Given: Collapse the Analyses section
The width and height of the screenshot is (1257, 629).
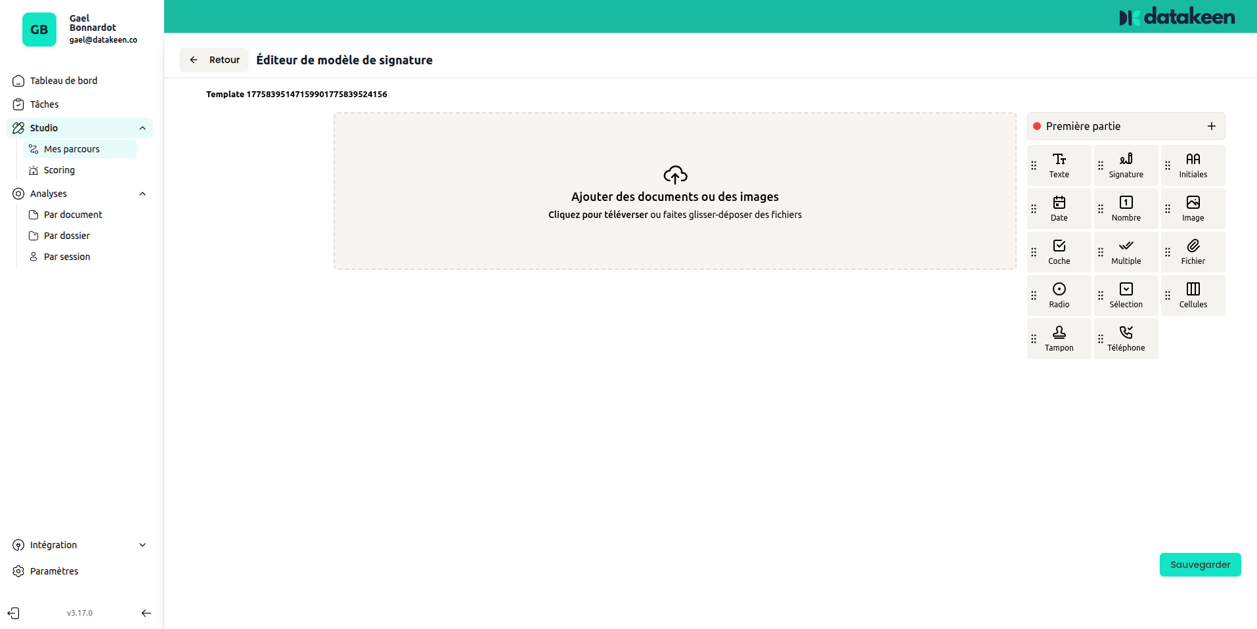Looking at the screenshot, I should 143,193.
